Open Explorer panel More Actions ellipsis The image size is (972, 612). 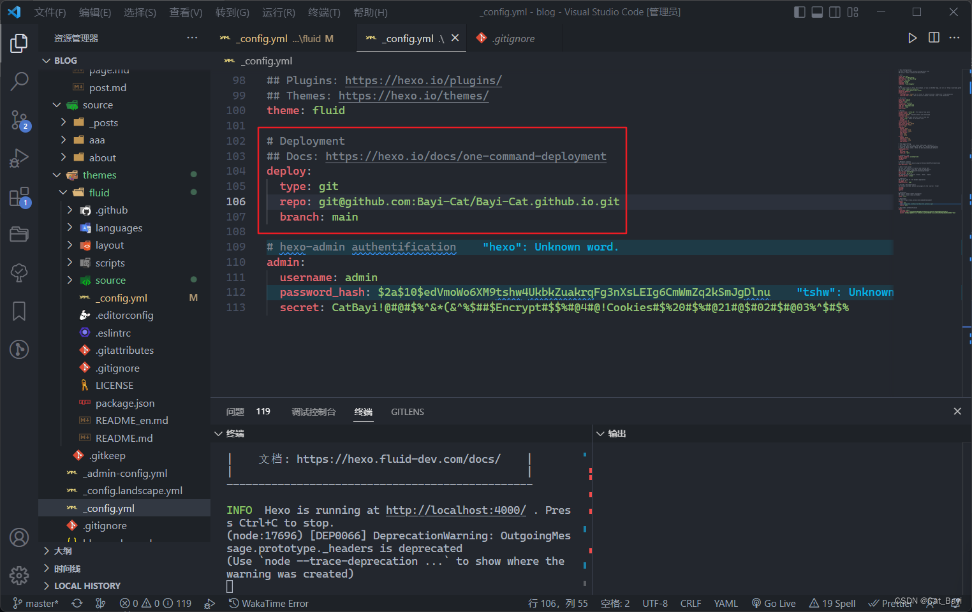(192, 38)
